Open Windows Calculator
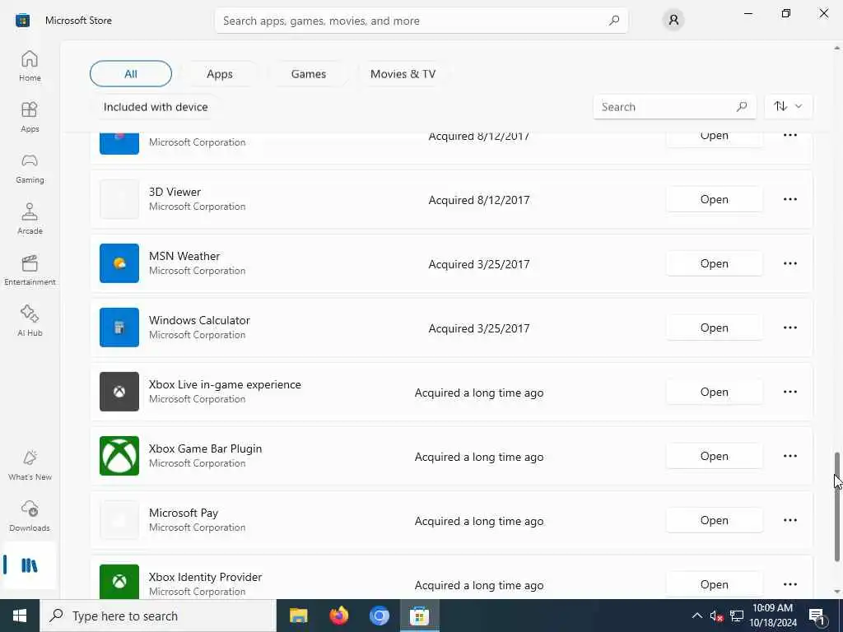The width and height of the screenshot is (843, 632). tap(714, 328)
